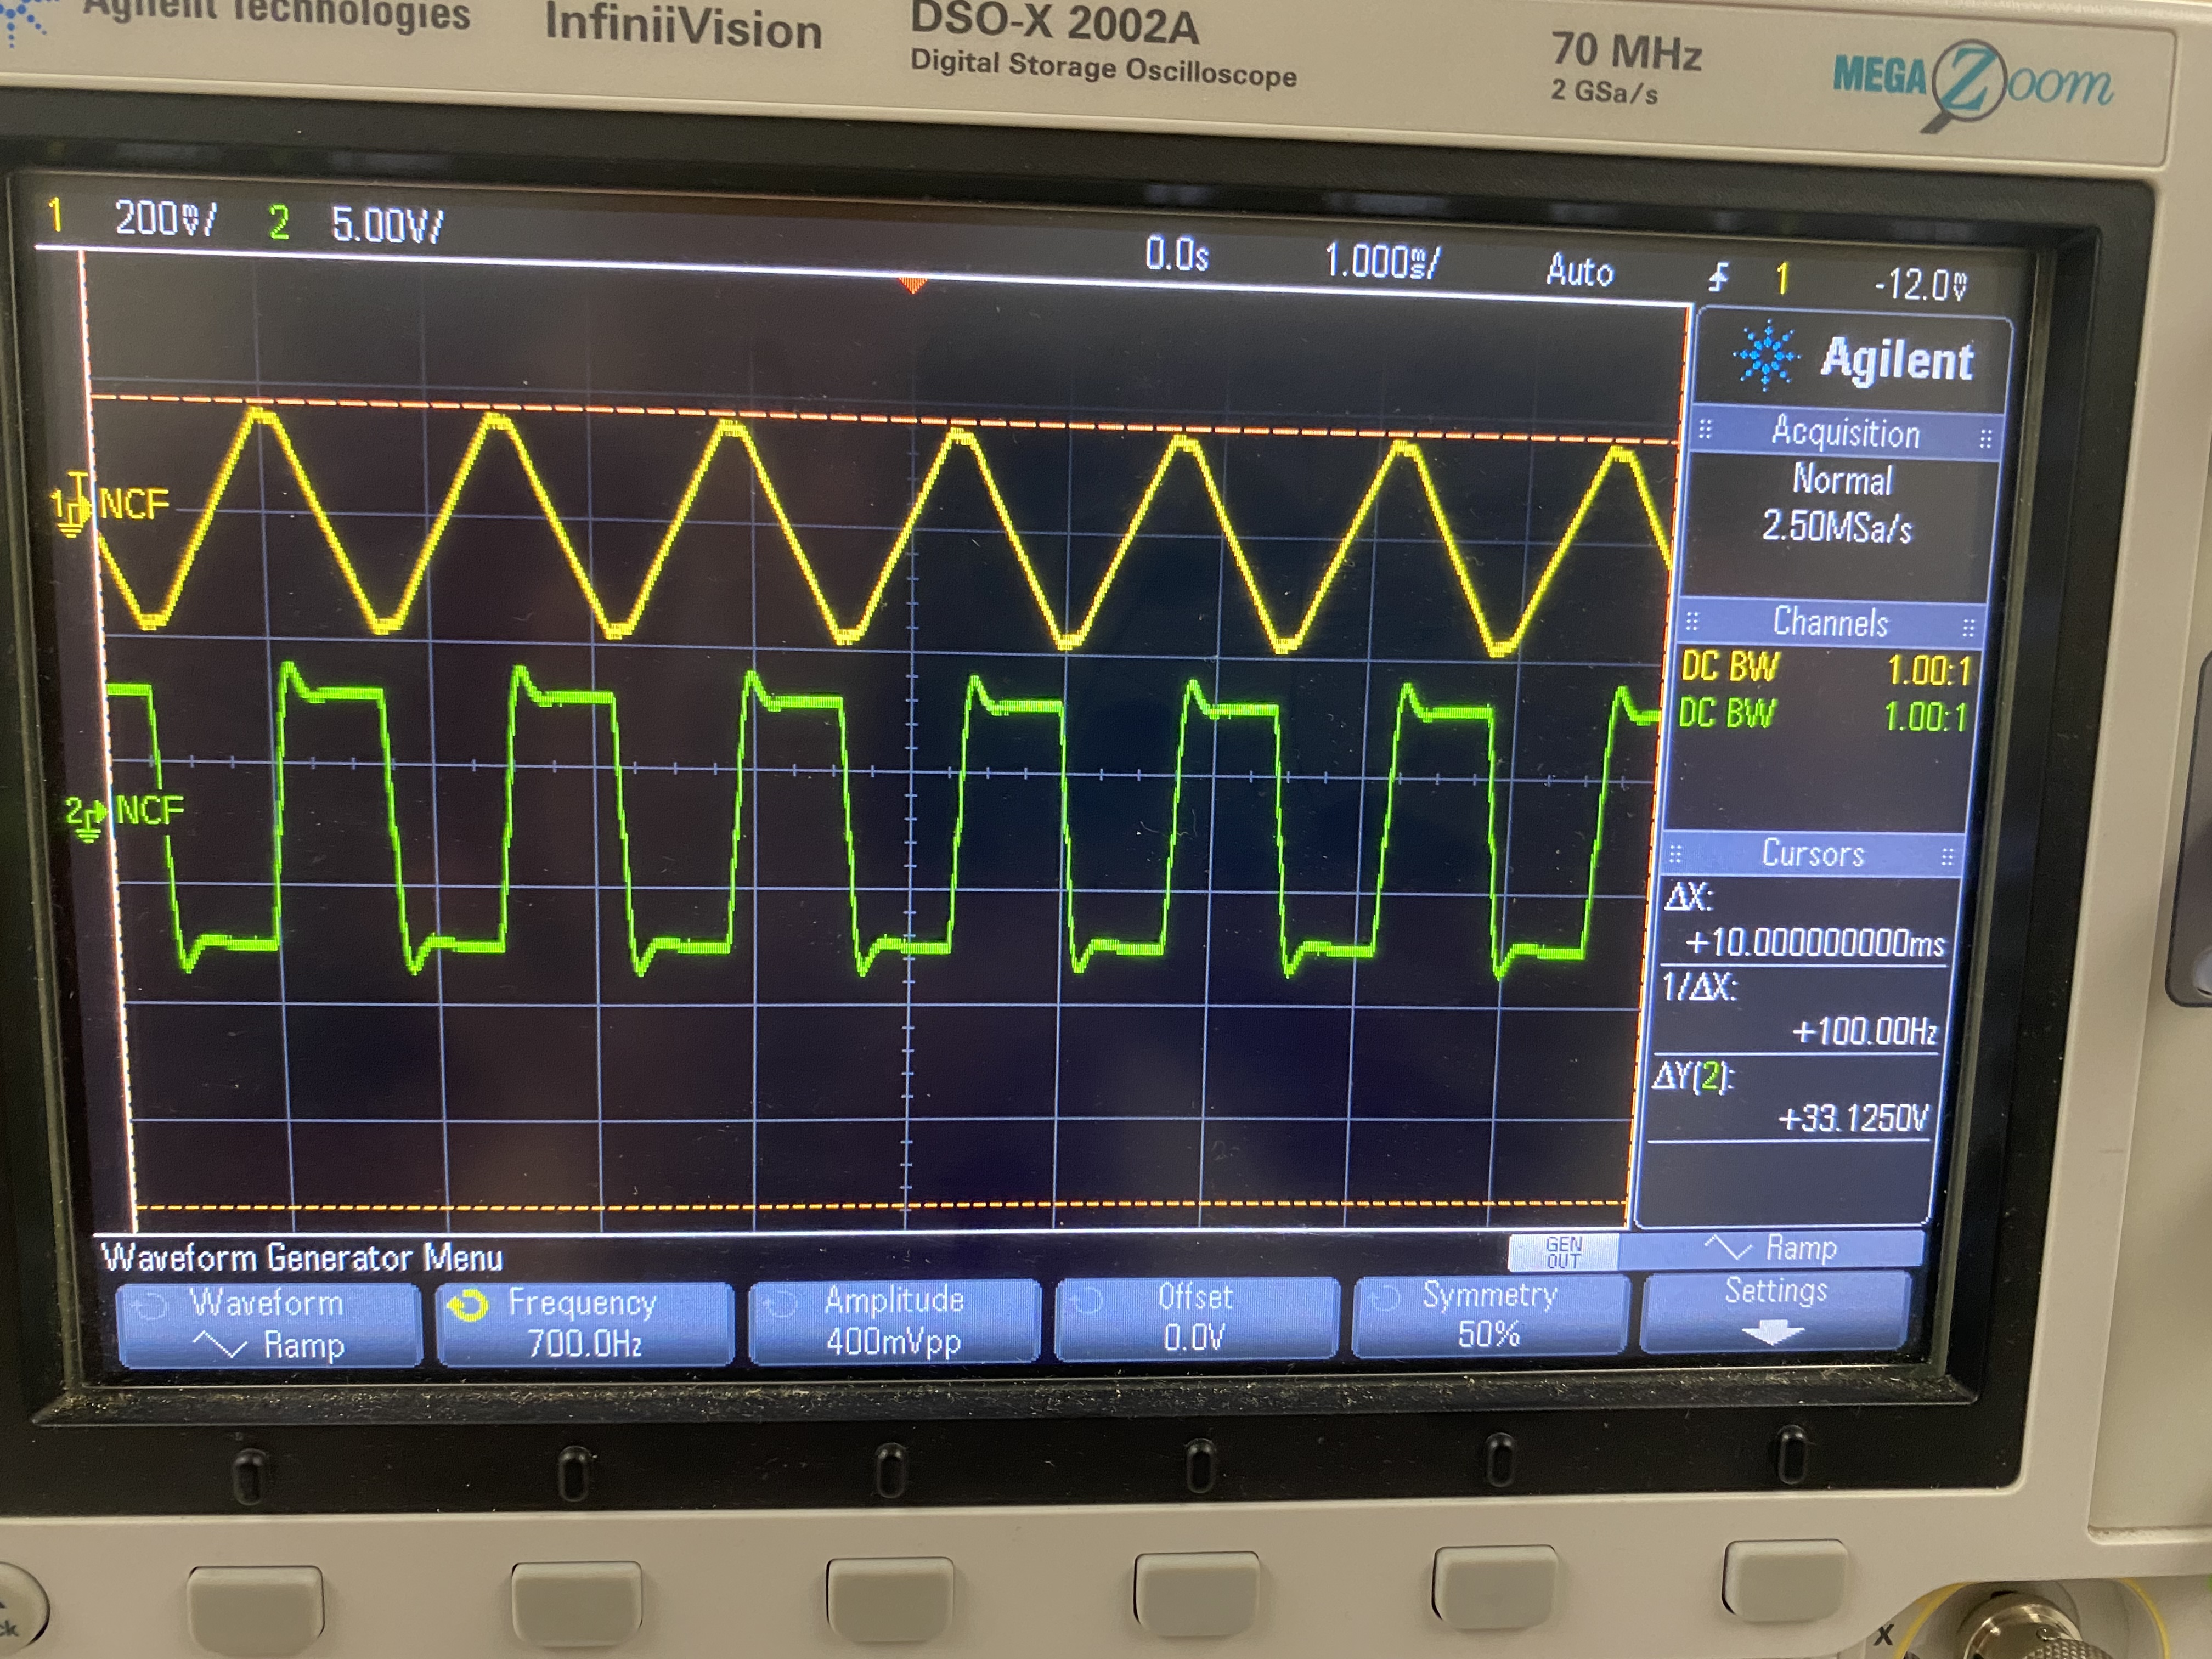The height and width of the screenshot is (1659, 2212).
Task: Open the Cursors panel header
Action: pyautogui.click(x=1812, y=853)
